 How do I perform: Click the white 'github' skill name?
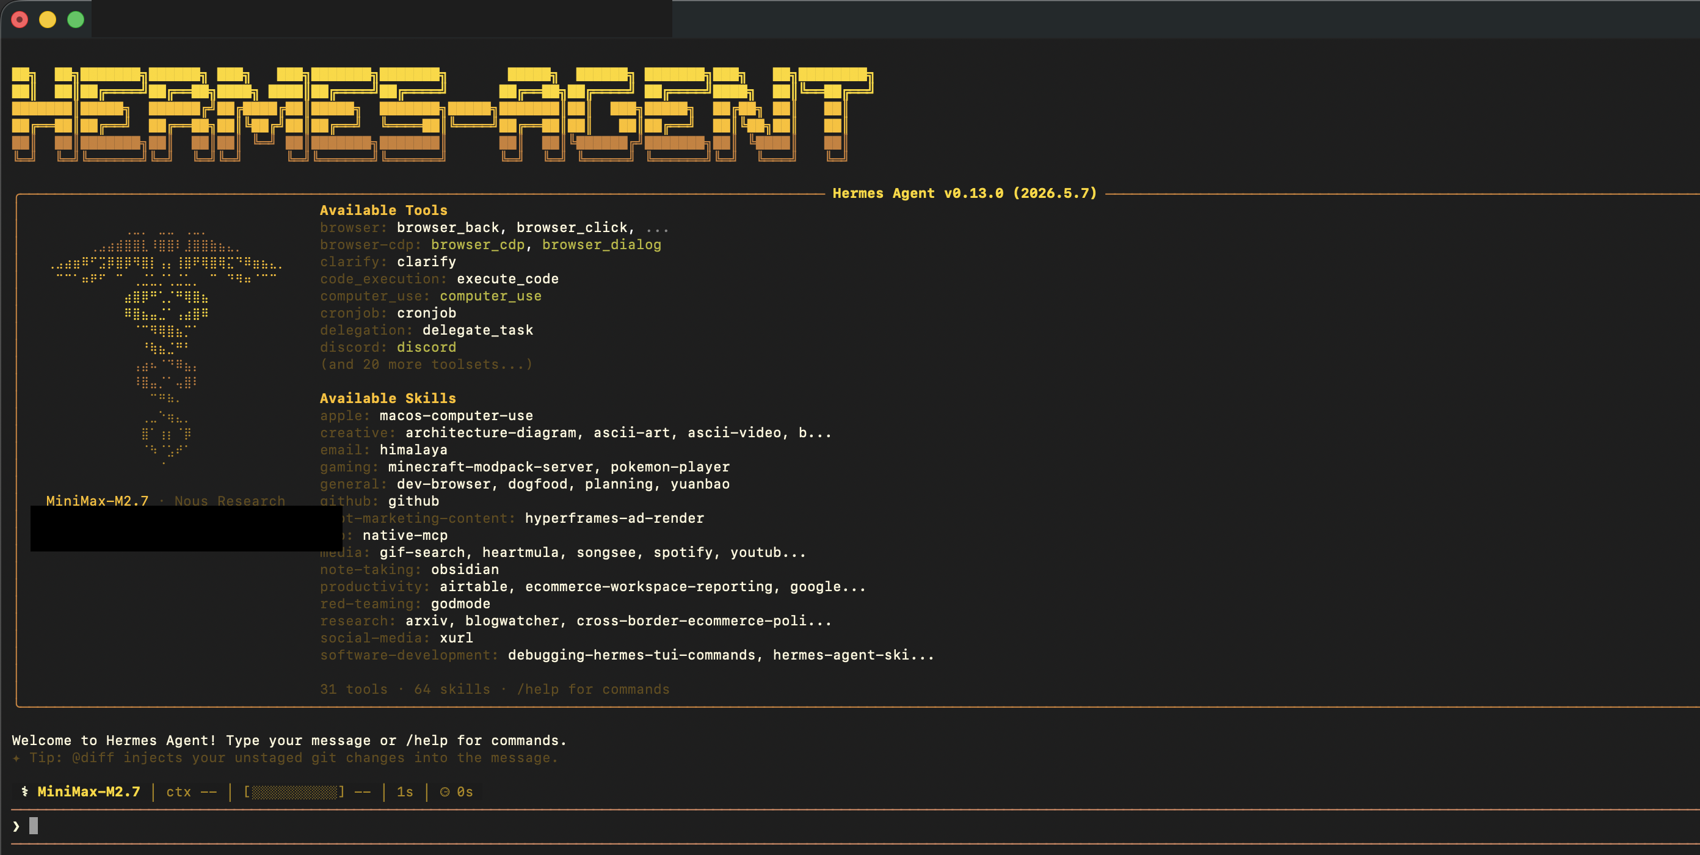[413, 501]
